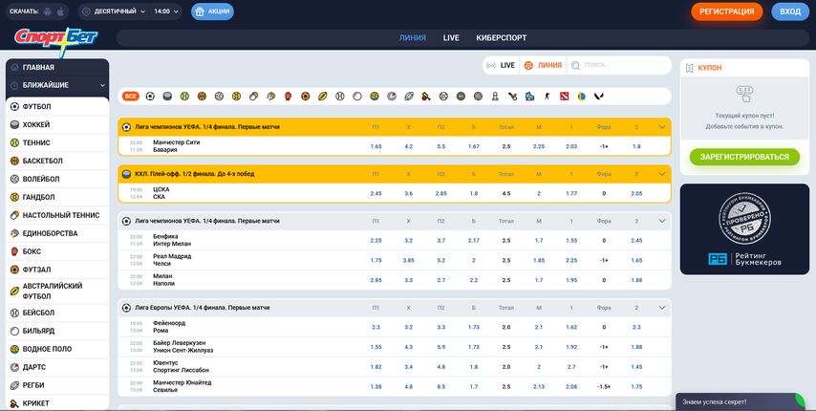Download the Android app via its icon

[48, 11]
